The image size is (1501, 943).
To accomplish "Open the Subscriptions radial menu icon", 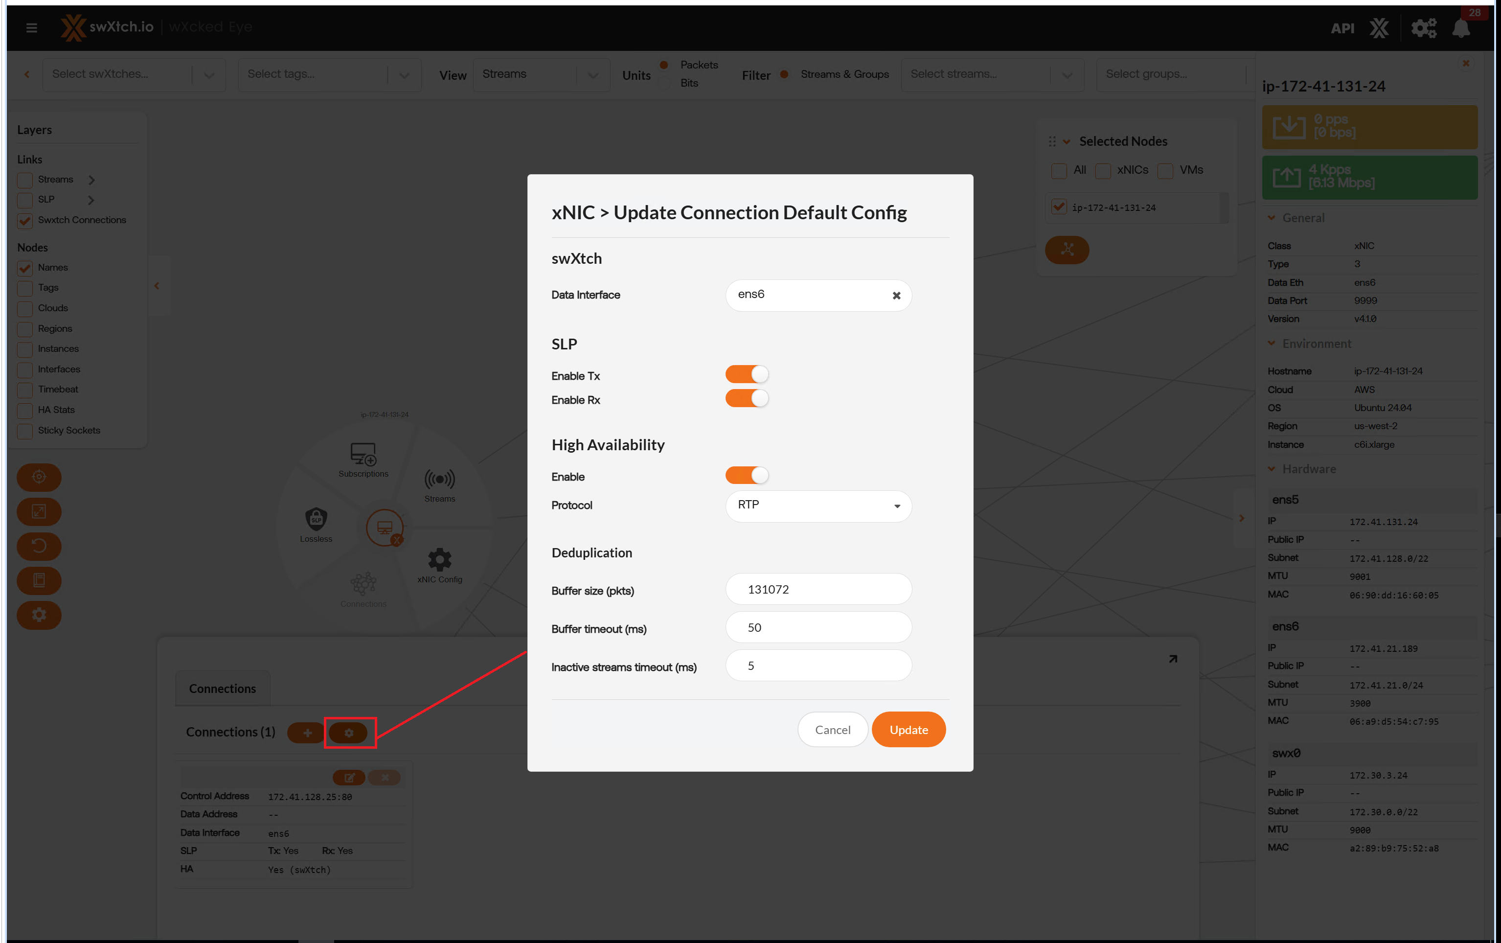I will (x=364, y=455).
